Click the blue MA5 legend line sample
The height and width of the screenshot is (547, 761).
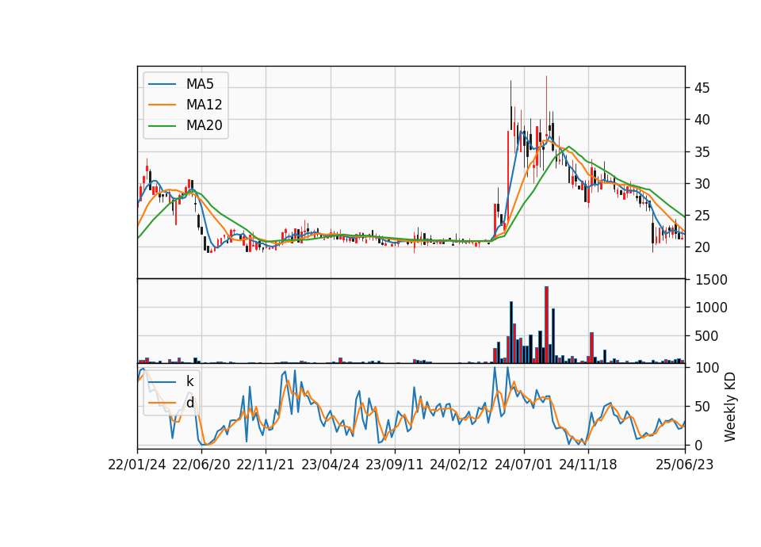[x=163, y=85]
